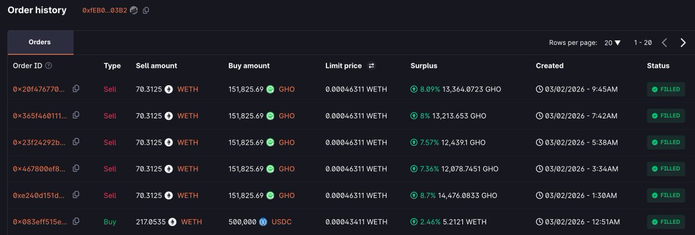The image size is (695, 235).
Task: Copy order ID 0xe240d151d
Action: pos(76,195)
